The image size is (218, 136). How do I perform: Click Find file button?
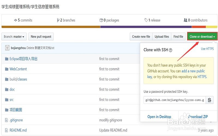[x=178, y=37]
